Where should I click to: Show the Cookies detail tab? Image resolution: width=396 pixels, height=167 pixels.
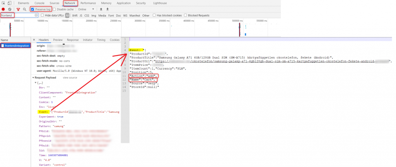[x=114, y=40]
